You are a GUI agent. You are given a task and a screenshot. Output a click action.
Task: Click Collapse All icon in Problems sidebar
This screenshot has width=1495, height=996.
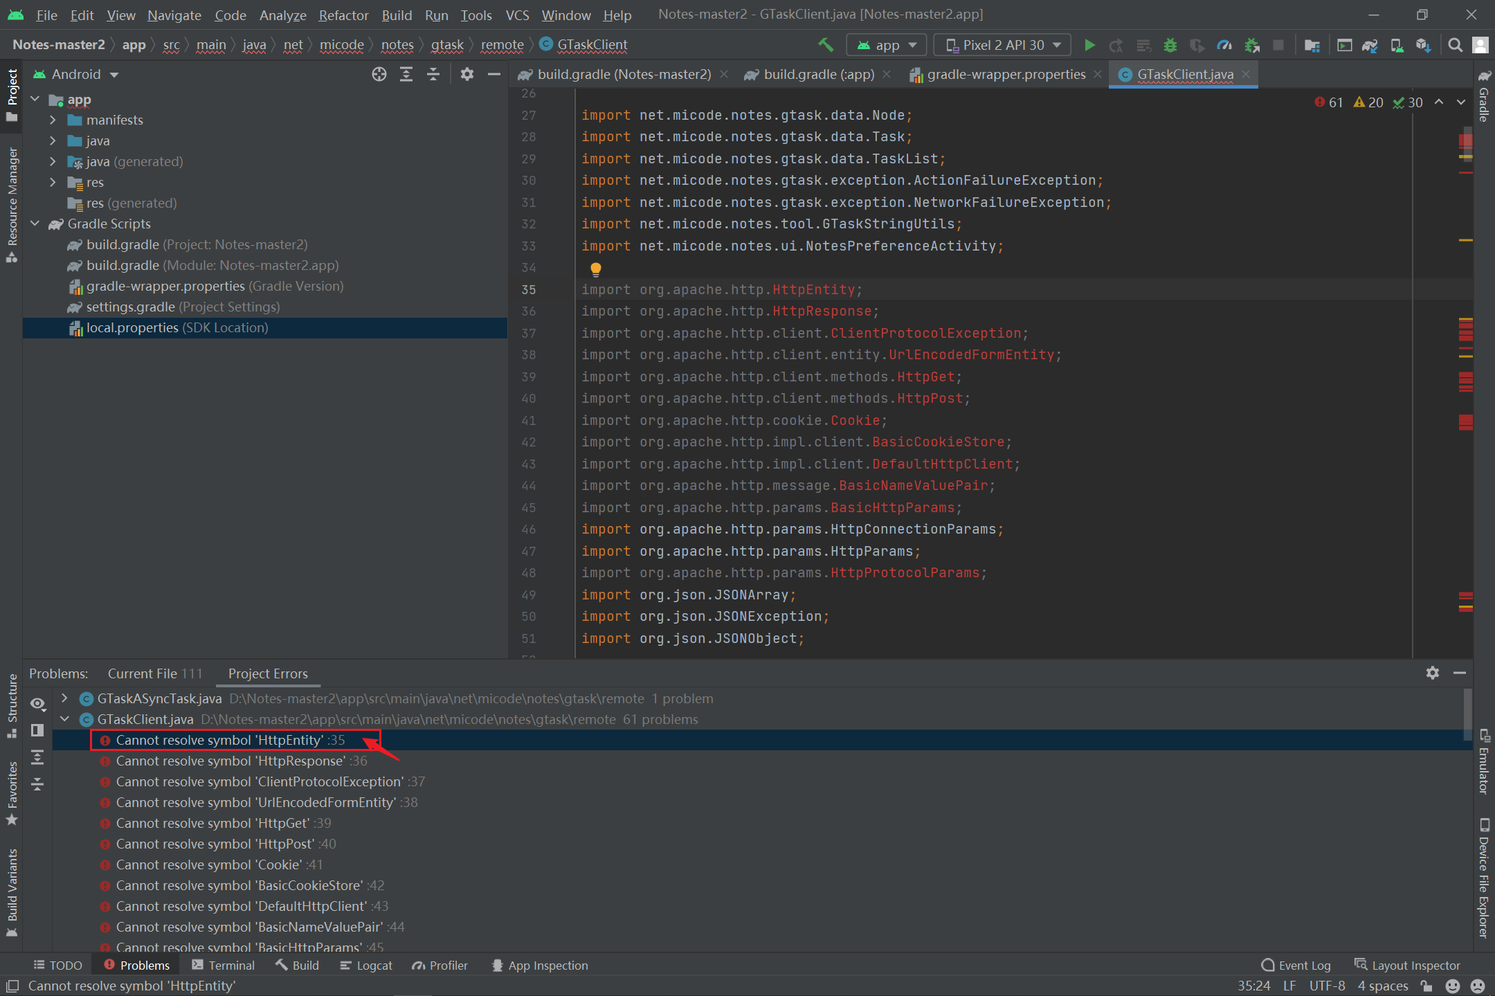click(37, 784)
